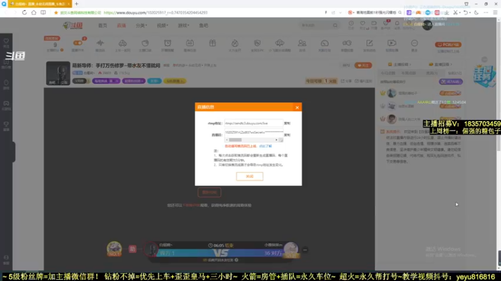This screenshot has height=281, width=501.
Task: Click the yellow badge under room title
Action: 175,81
